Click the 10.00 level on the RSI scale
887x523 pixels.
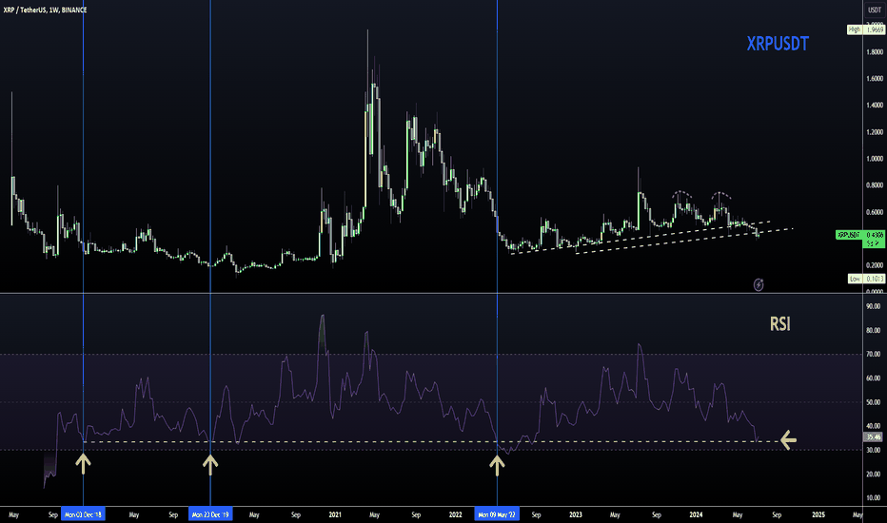coord(874,498)
